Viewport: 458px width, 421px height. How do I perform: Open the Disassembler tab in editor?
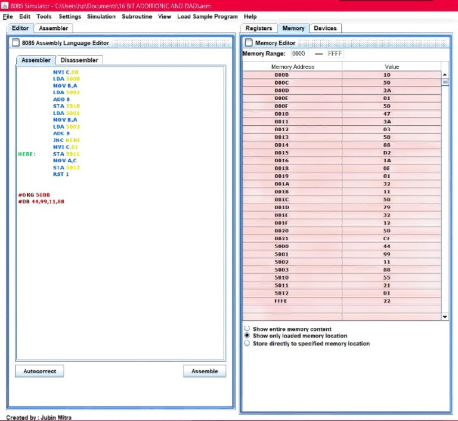click(79, 60)
